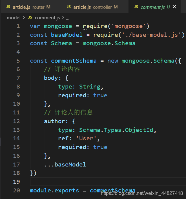Click the JS icon on comment.js tab
Image resolution: width=186 pixels, height=199 pixels.
click(x=136, y=7)
